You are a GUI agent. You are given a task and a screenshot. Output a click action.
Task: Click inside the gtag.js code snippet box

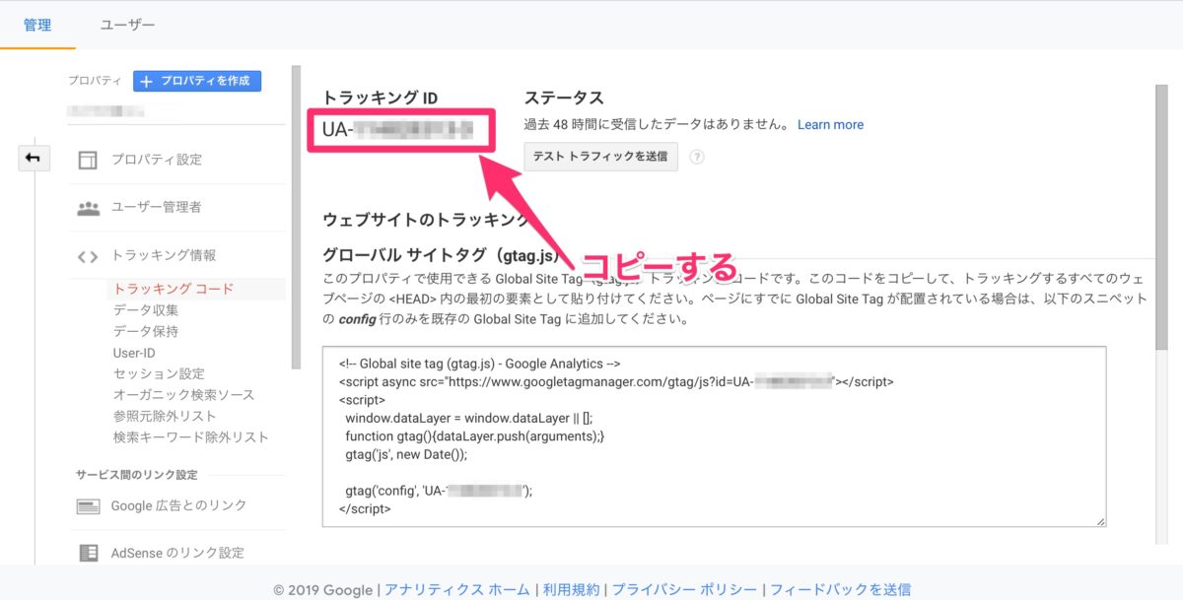pos(714,436)
